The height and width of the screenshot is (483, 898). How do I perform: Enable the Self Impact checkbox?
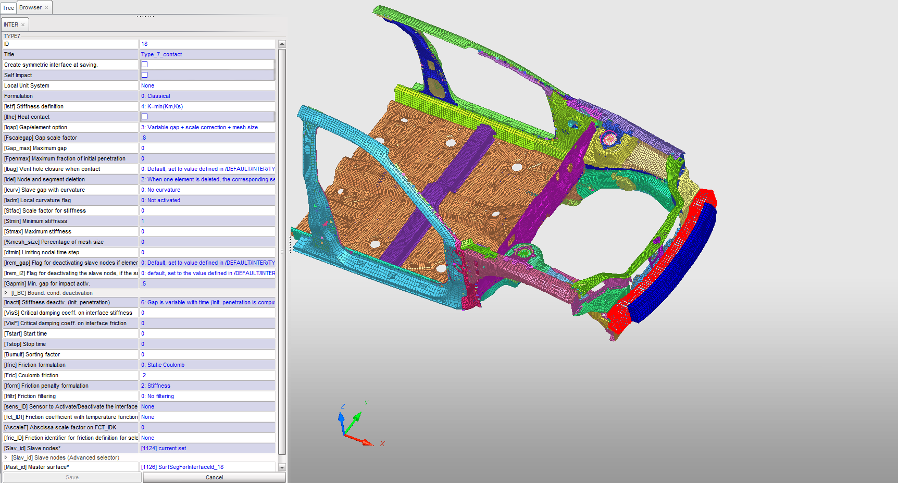[x=144, y=75]
